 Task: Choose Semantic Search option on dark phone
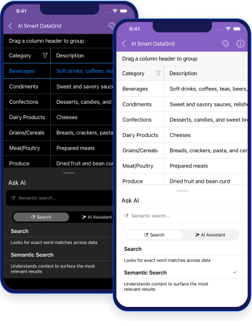[x=60, y=255]
